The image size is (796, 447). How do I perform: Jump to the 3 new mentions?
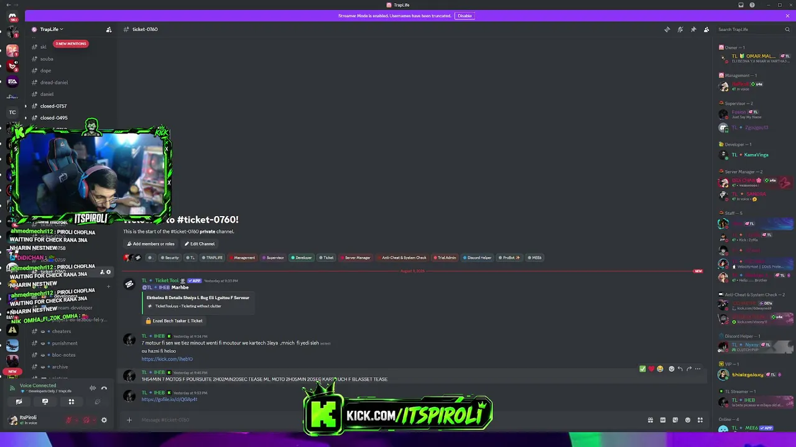point(71,43)
